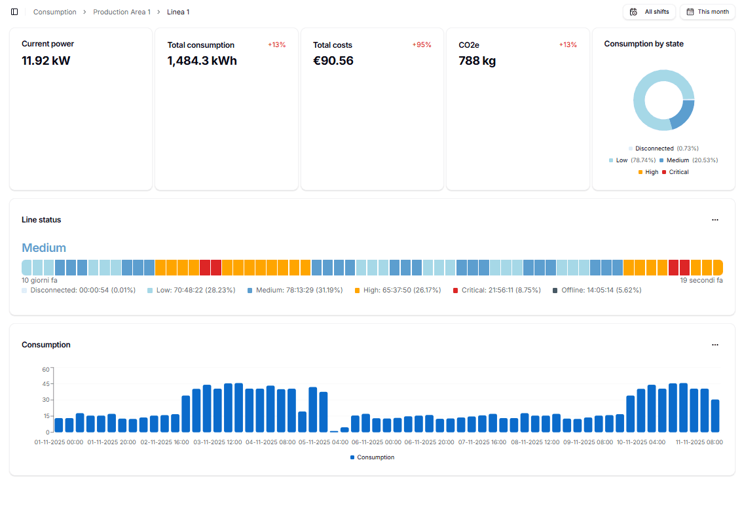The image size is (742, 511).
Task: Open the All shifts filter dropdown
Action: (x=649, y=12)
